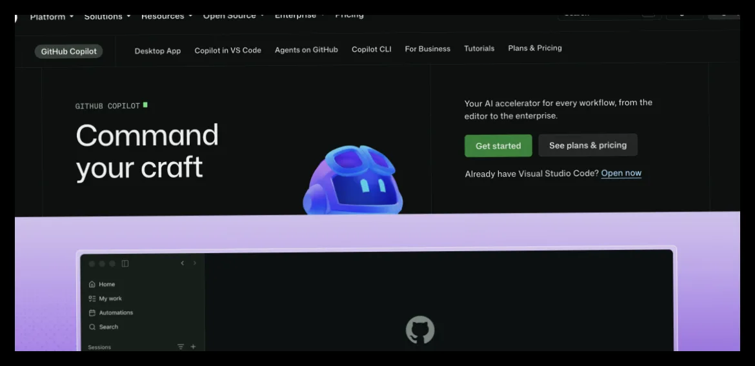
Task: Click the Search magnifier icon in the sidebar
Action: tap(92, 327)
